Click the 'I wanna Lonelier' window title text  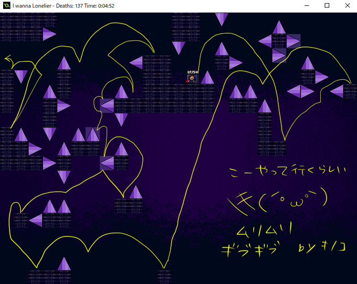pyautogui.click(x=32, y=6)
